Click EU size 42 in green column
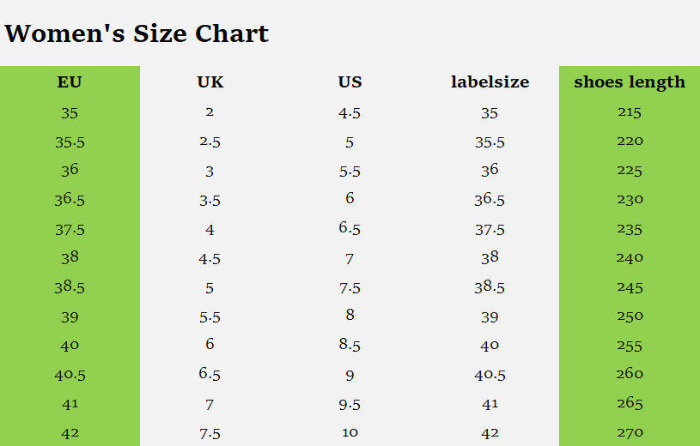This screenshot has width=700, height=446. (x=70, y=433)
